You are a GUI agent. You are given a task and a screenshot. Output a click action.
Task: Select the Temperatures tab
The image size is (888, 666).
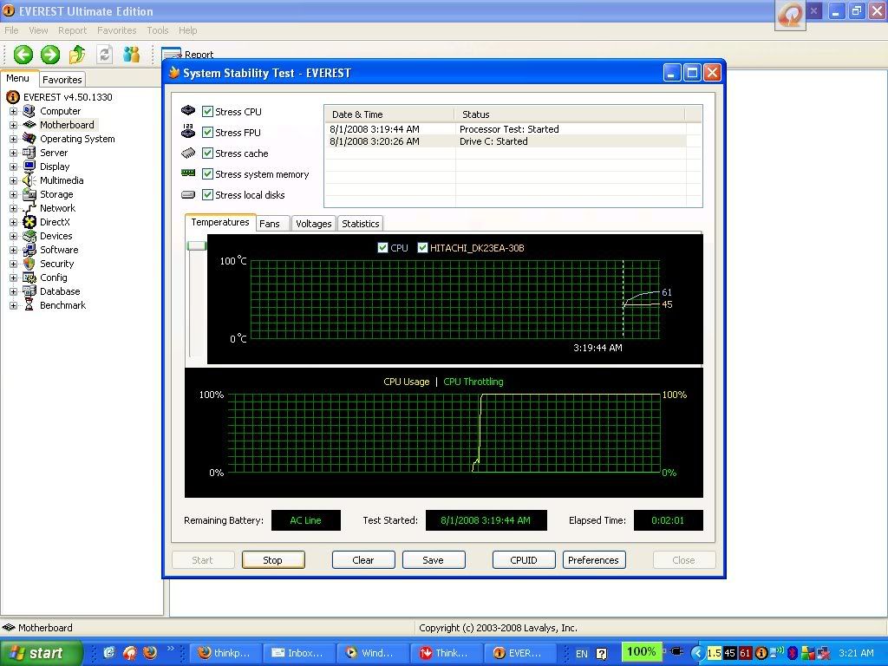pos(220,222)
